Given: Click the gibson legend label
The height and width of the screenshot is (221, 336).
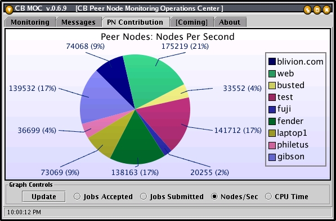Looking at the screenshot, I should pos(291,156).
